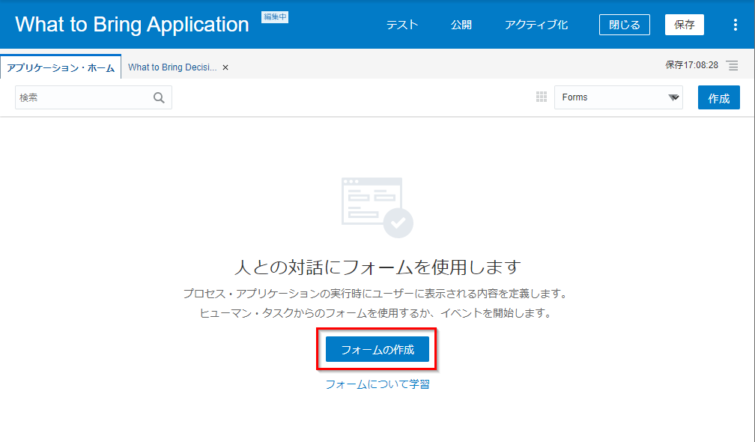The width and height of the screenshot is (755, 442).
Task: Open the フォームについて学習 link
Action: [377, 384]
